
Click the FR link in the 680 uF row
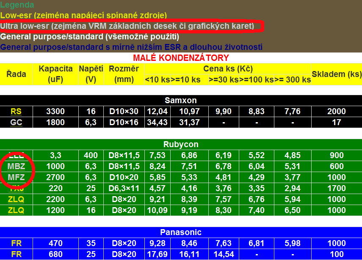[x=16, y=254]
